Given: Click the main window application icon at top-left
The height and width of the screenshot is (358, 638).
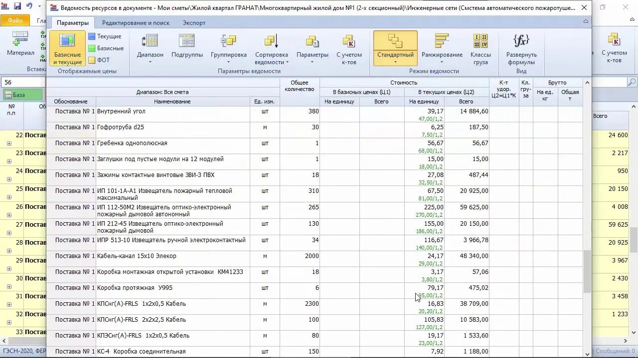Looking at the screenshot, I should 5,6.
